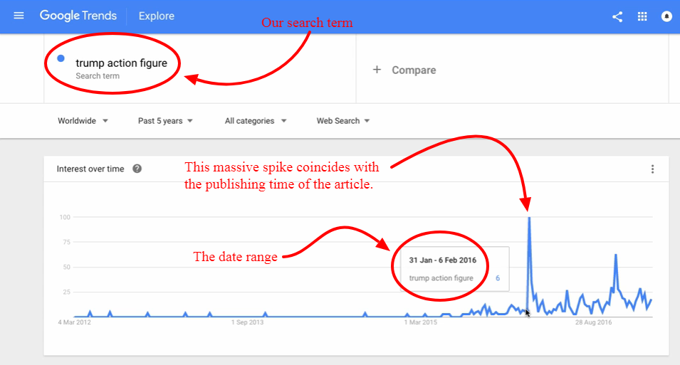The image size is (680, 365).
Task: Click the help icon beside Interest over time
Action: 137,169
